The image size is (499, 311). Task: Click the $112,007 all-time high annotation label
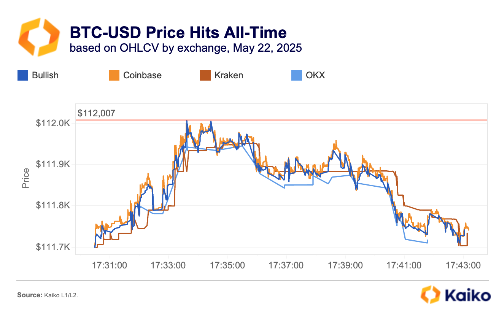(96, 113)
